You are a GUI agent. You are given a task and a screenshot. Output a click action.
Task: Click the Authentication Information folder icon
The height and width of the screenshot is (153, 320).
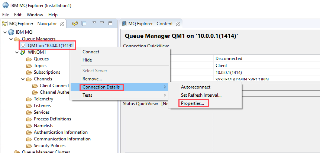click(x=29, y=133)
